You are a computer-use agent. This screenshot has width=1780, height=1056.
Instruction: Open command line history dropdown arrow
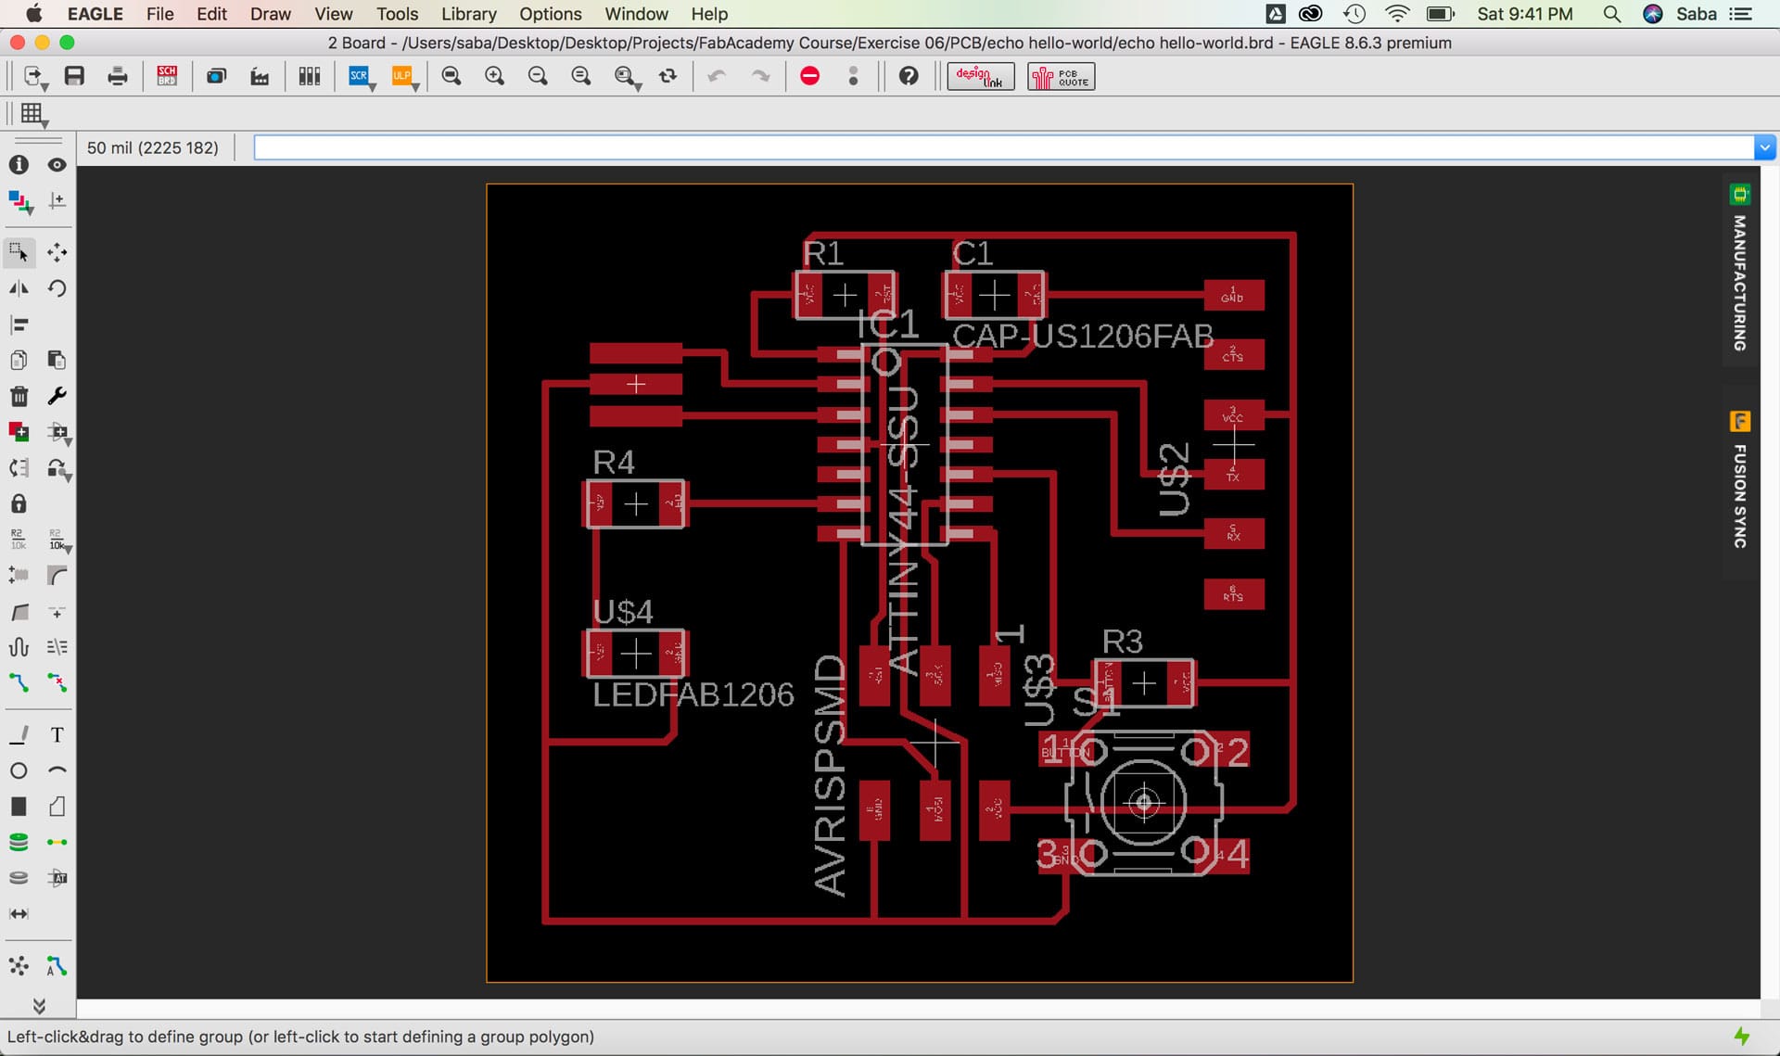(1764, 147)
